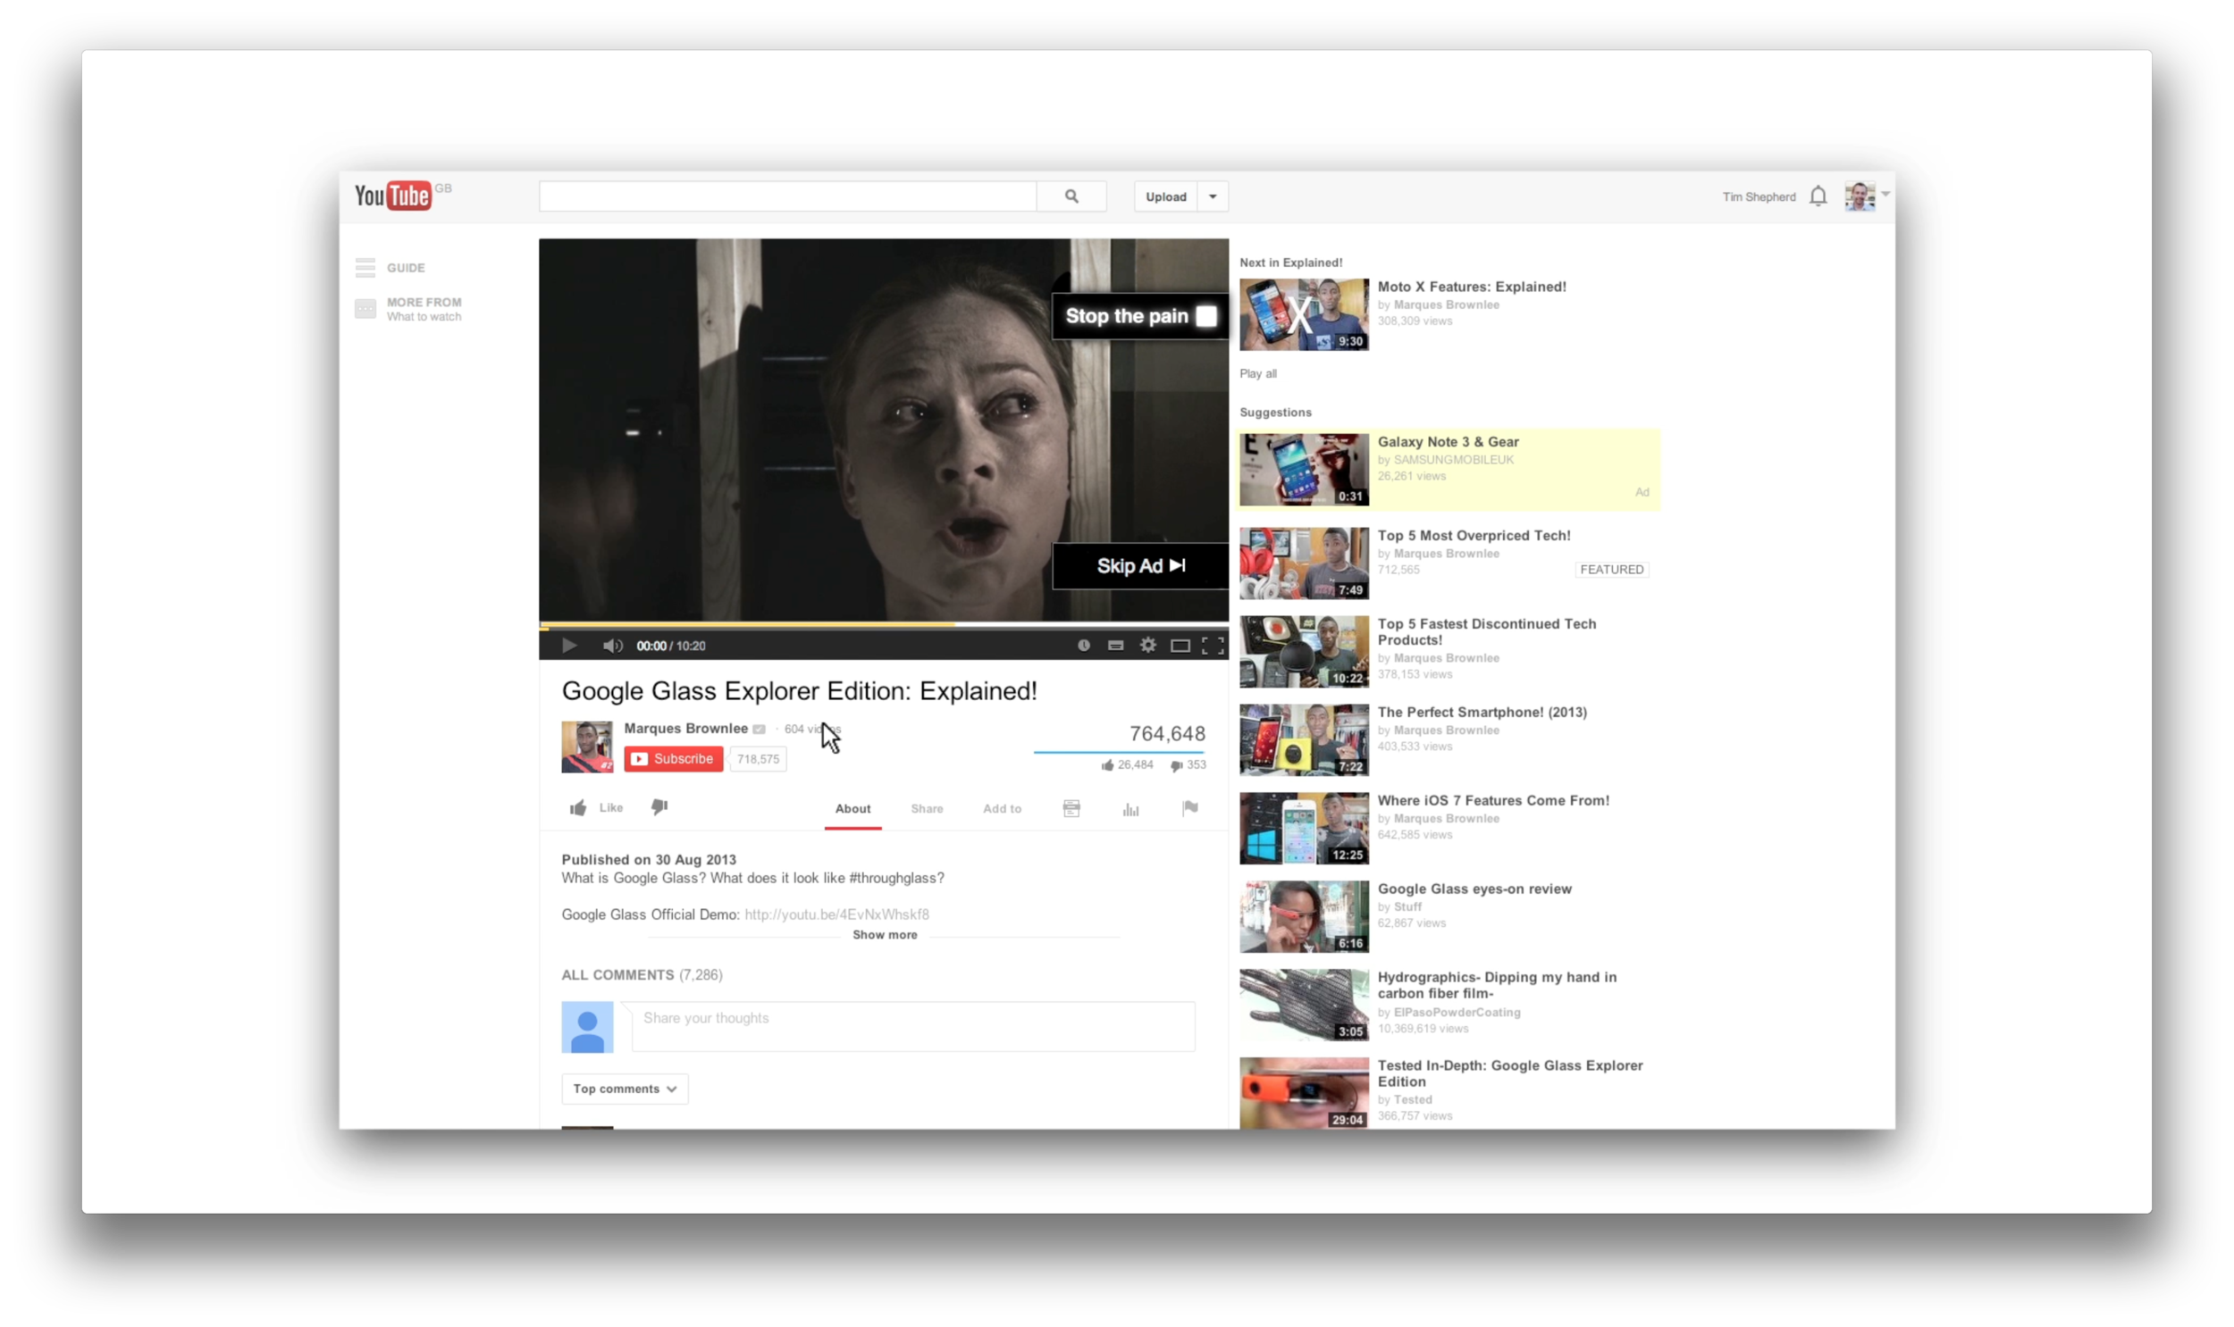The height and width of the screenshot is (1327, 2234).
Task: Like the video with thumbs up
Action: 578,807
